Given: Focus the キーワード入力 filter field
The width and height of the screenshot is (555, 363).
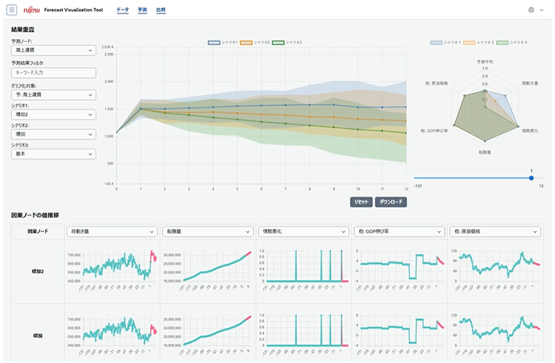Looking at the screenshot, I should (54, 72).
